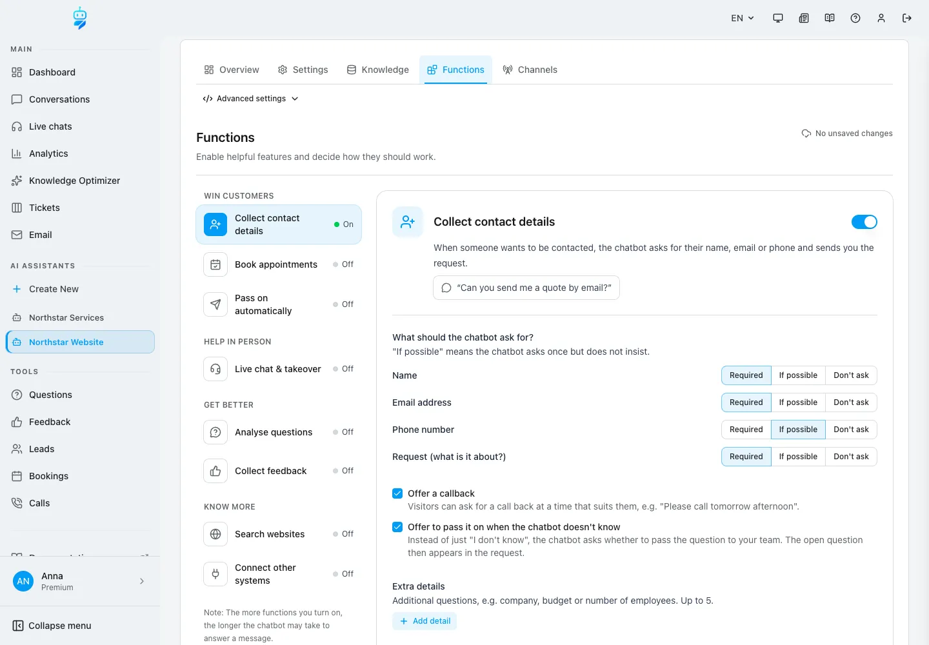Click the logout icon
This screenshot has width=929, height=645.
(907, 18)
